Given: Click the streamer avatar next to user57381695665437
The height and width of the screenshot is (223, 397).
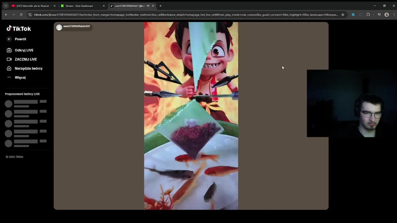Looking at the screenshot, I should [59, 27].
